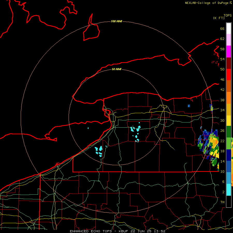Click the black TH segment of the color scale
The width and height of the screenshot is (233, 233).
pos(229,201)
